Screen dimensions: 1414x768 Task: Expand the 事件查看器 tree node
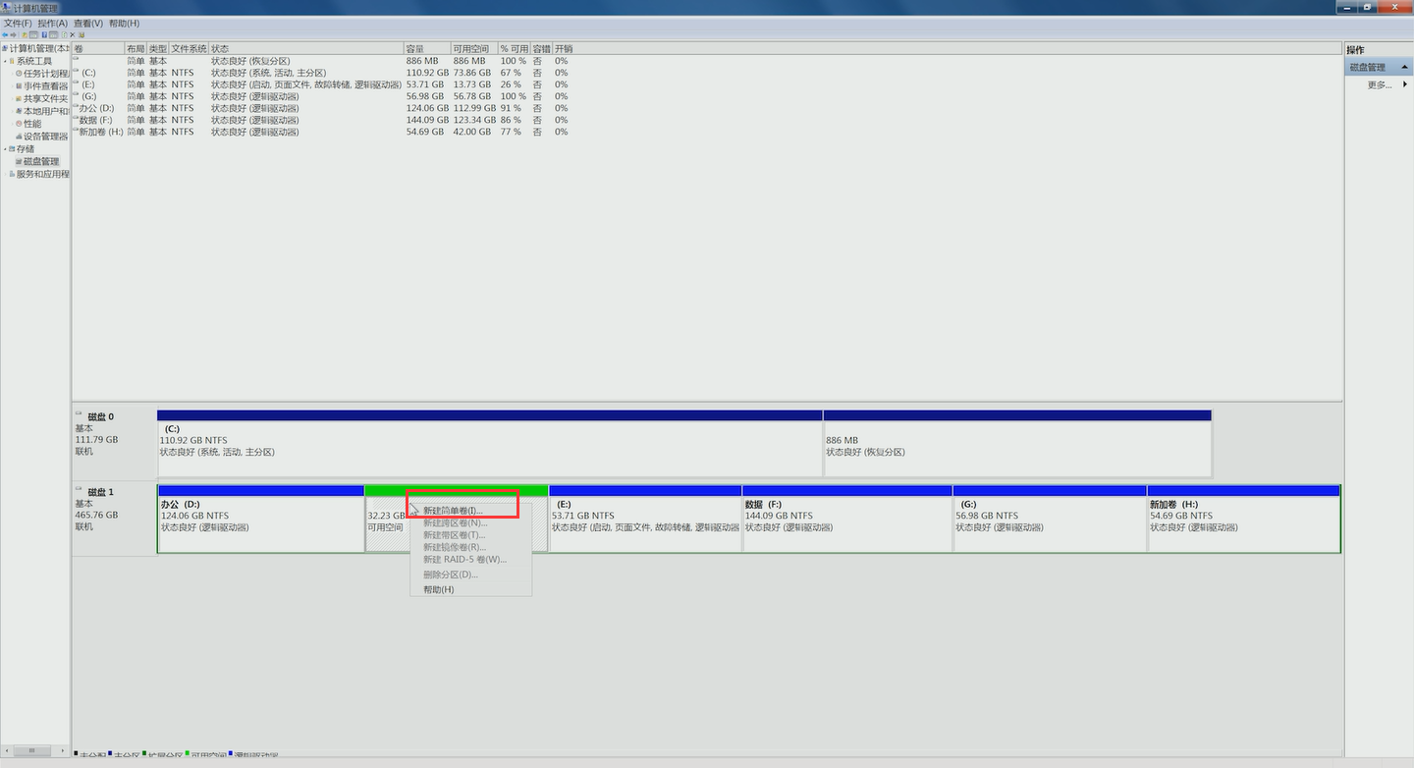12,85
